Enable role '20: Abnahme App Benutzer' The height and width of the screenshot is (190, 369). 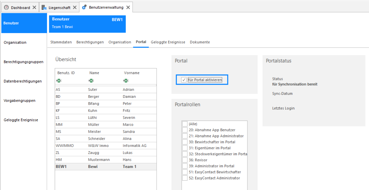point(185,130)
